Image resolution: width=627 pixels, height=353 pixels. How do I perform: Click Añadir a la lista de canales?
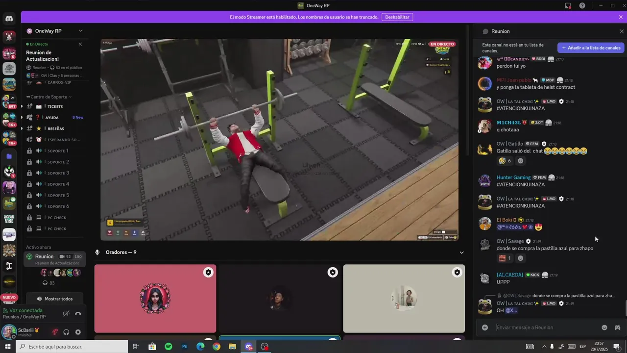[x=591, y=48]
